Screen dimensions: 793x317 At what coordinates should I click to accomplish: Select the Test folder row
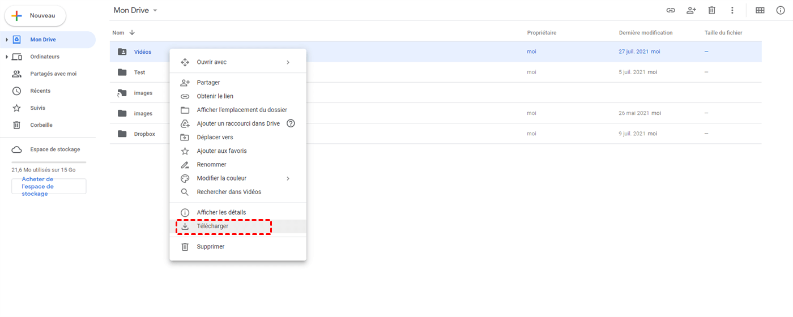(436, 72)
